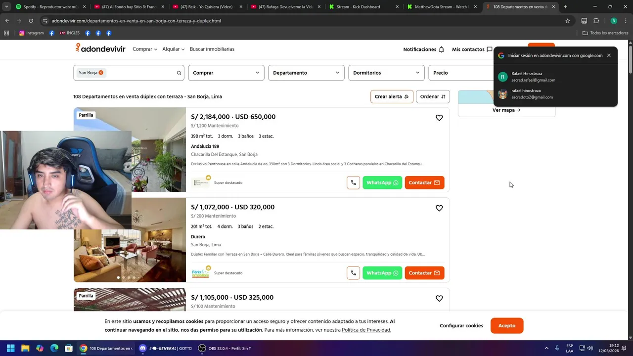The height and width of the screenshot is (356, 633).
Task: Choose sacred.rafael@gmail.com Google account
Action: coord(555,77)
